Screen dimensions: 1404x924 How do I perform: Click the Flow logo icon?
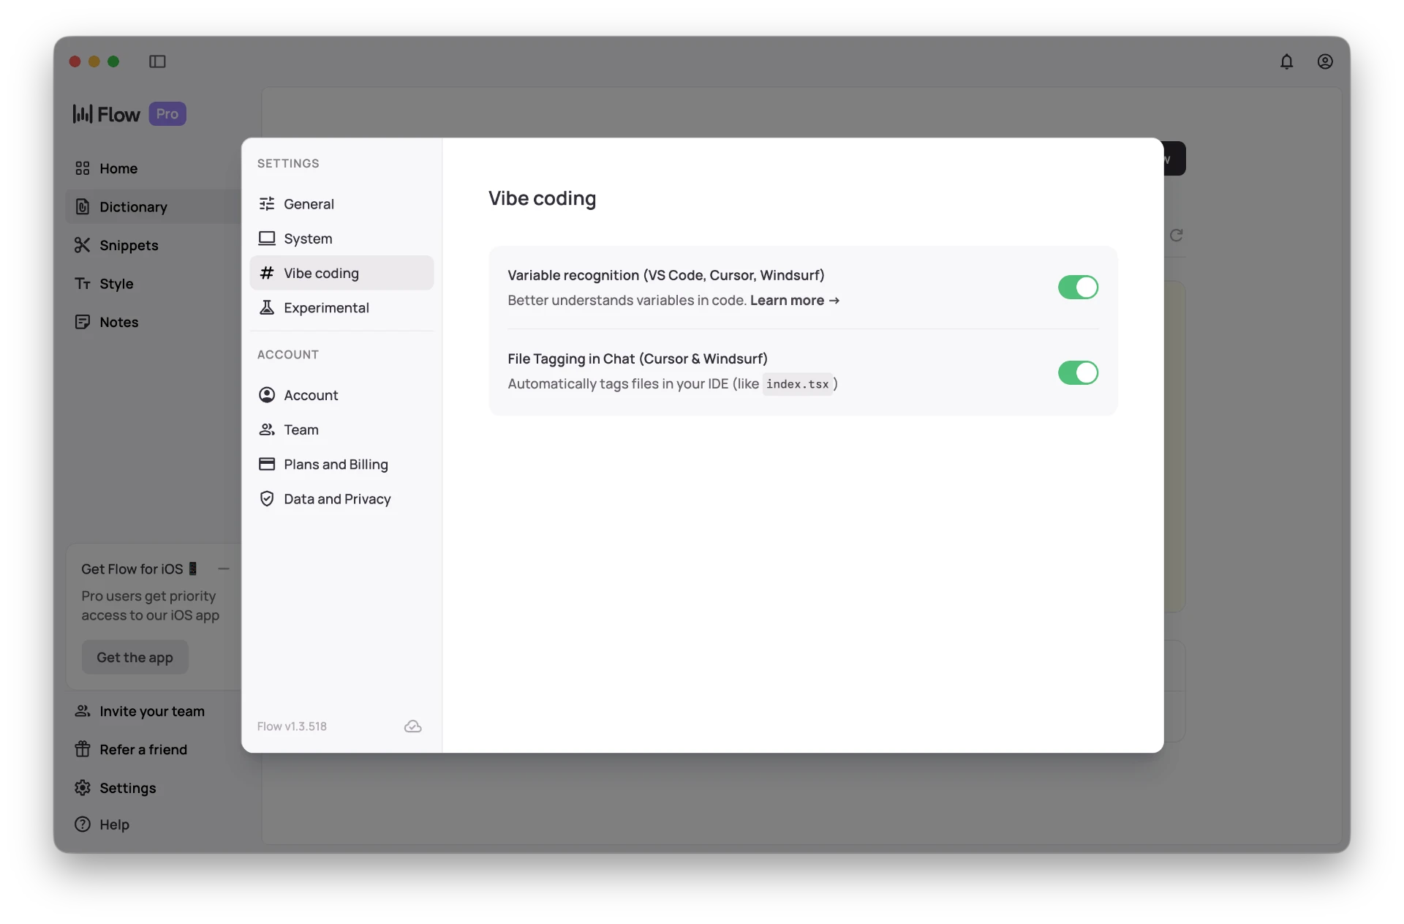83,114
